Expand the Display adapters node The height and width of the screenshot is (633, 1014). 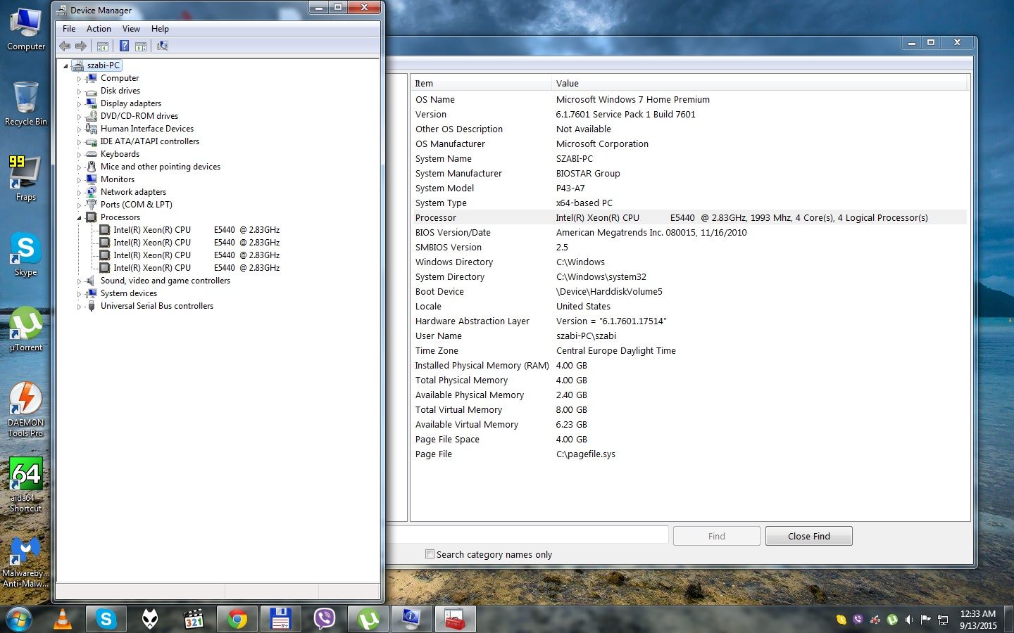coord(79,104)
